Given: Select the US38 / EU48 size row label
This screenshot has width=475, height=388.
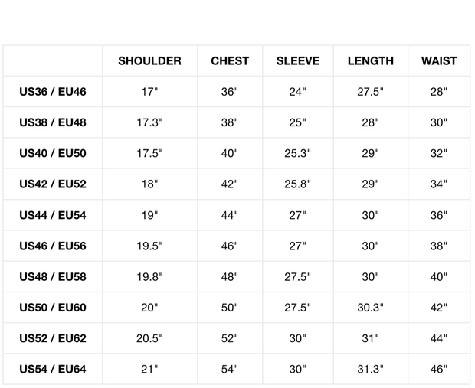Looking at the screenshot, I should click(53, 122).
